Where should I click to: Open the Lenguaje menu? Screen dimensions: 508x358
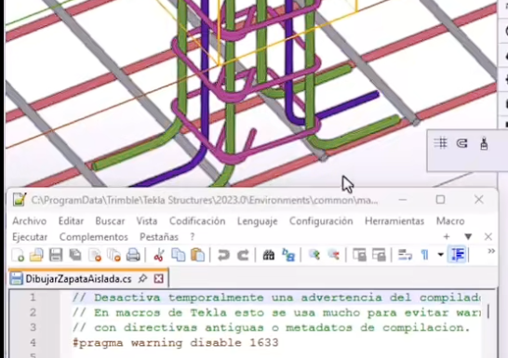point(257,221)
